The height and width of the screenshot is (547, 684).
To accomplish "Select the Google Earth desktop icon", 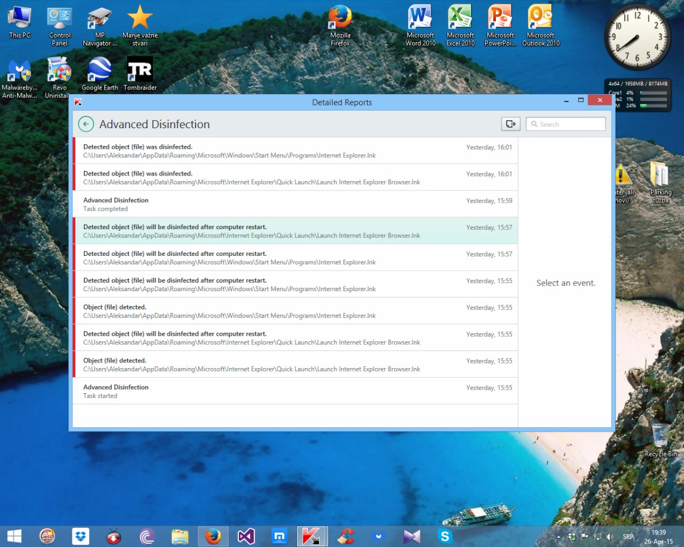I will click(100, 74).
